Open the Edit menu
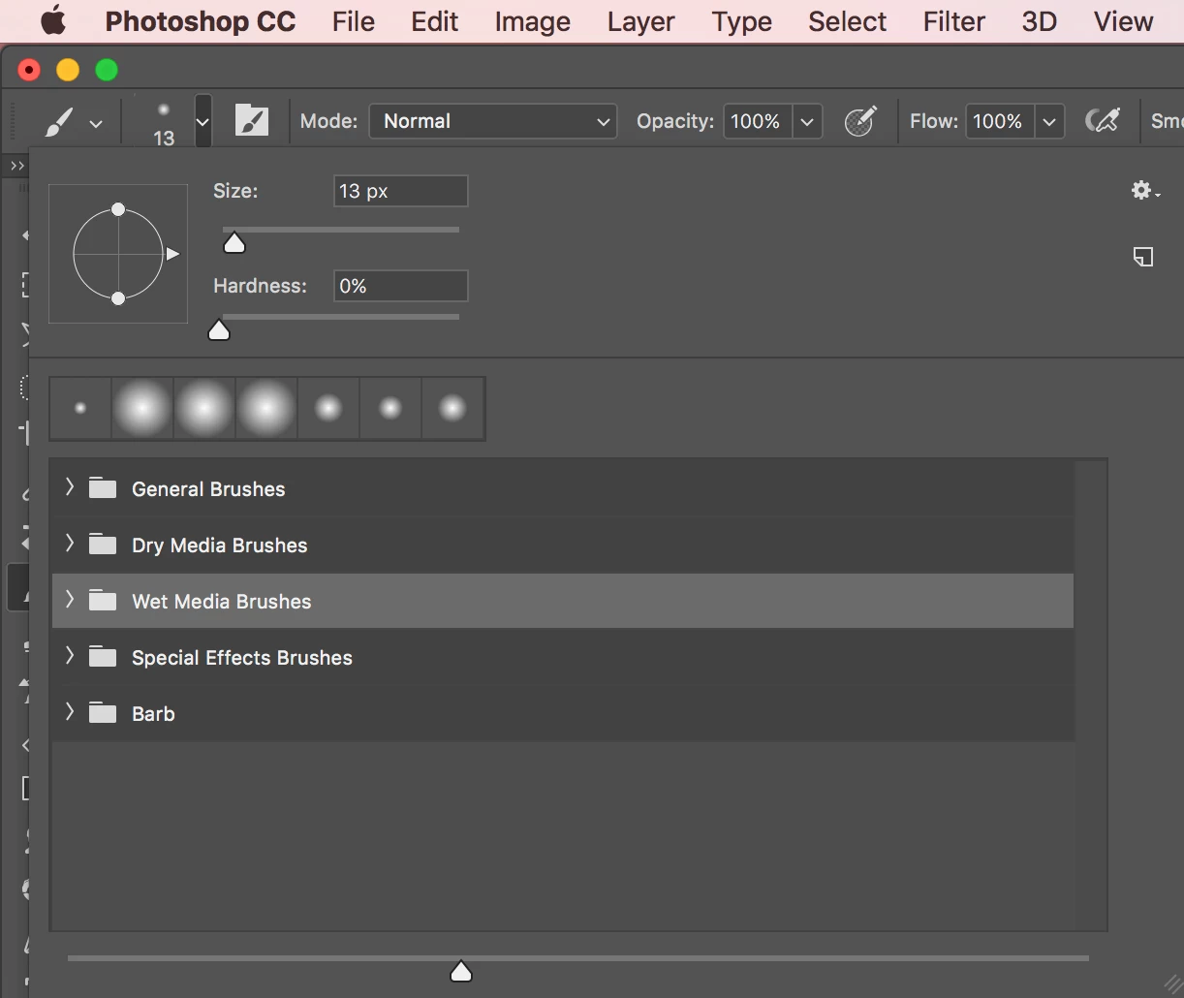This screenshot has height=998, width=1184. click(435, 21)
